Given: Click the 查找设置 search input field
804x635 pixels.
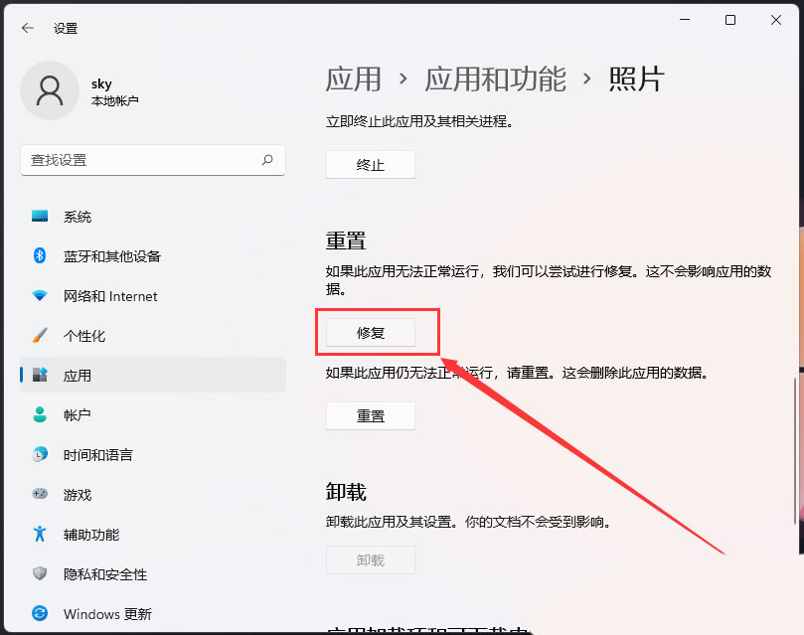Looking at the screenshot, I should [149, 160].
